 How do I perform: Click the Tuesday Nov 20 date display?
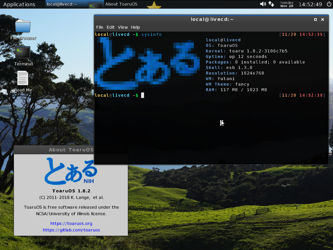[287, 4]
